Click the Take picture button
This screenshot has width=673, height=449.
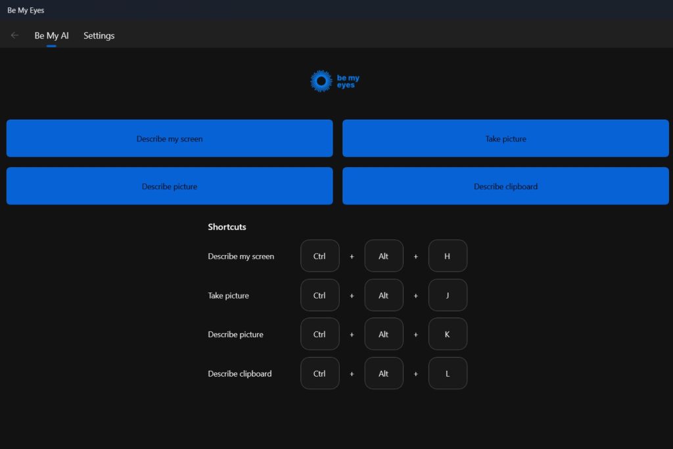point(505,138)
